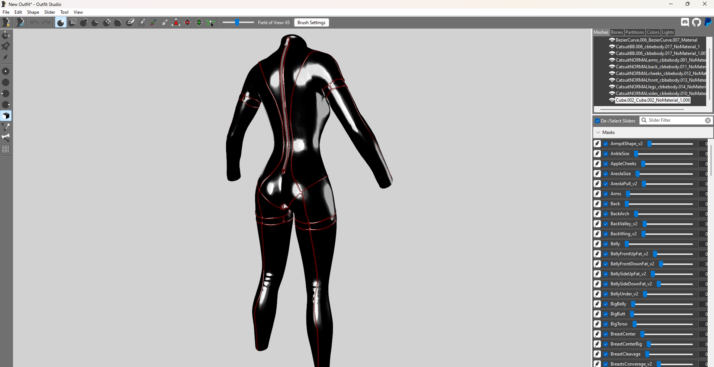Open the PayPal donate icon

coord(708,22)
